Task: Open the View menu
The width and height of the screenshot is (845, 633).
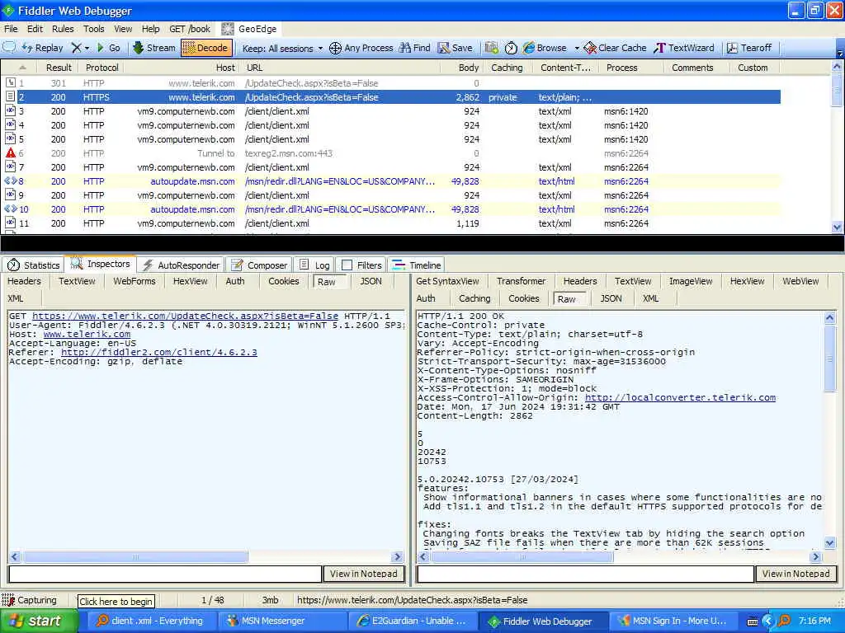Action: [123, 29]
